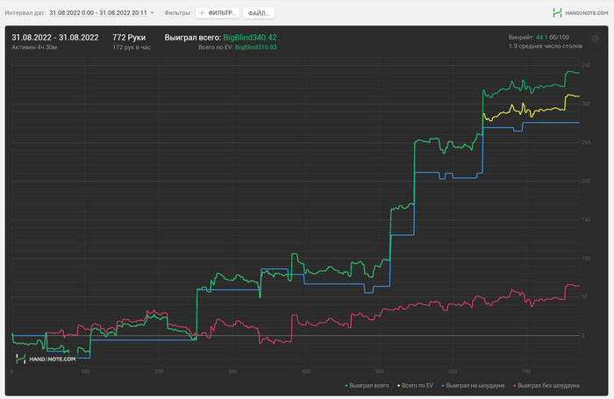Viewport: 614px width, 399px height.
Task: Toggle Выиграл всего legend series
Action: 367,386
